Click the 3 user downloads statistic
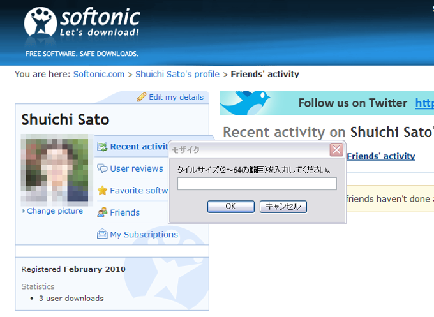The height and width of the screenshot is (317, 434). click(x=71, y=299)
